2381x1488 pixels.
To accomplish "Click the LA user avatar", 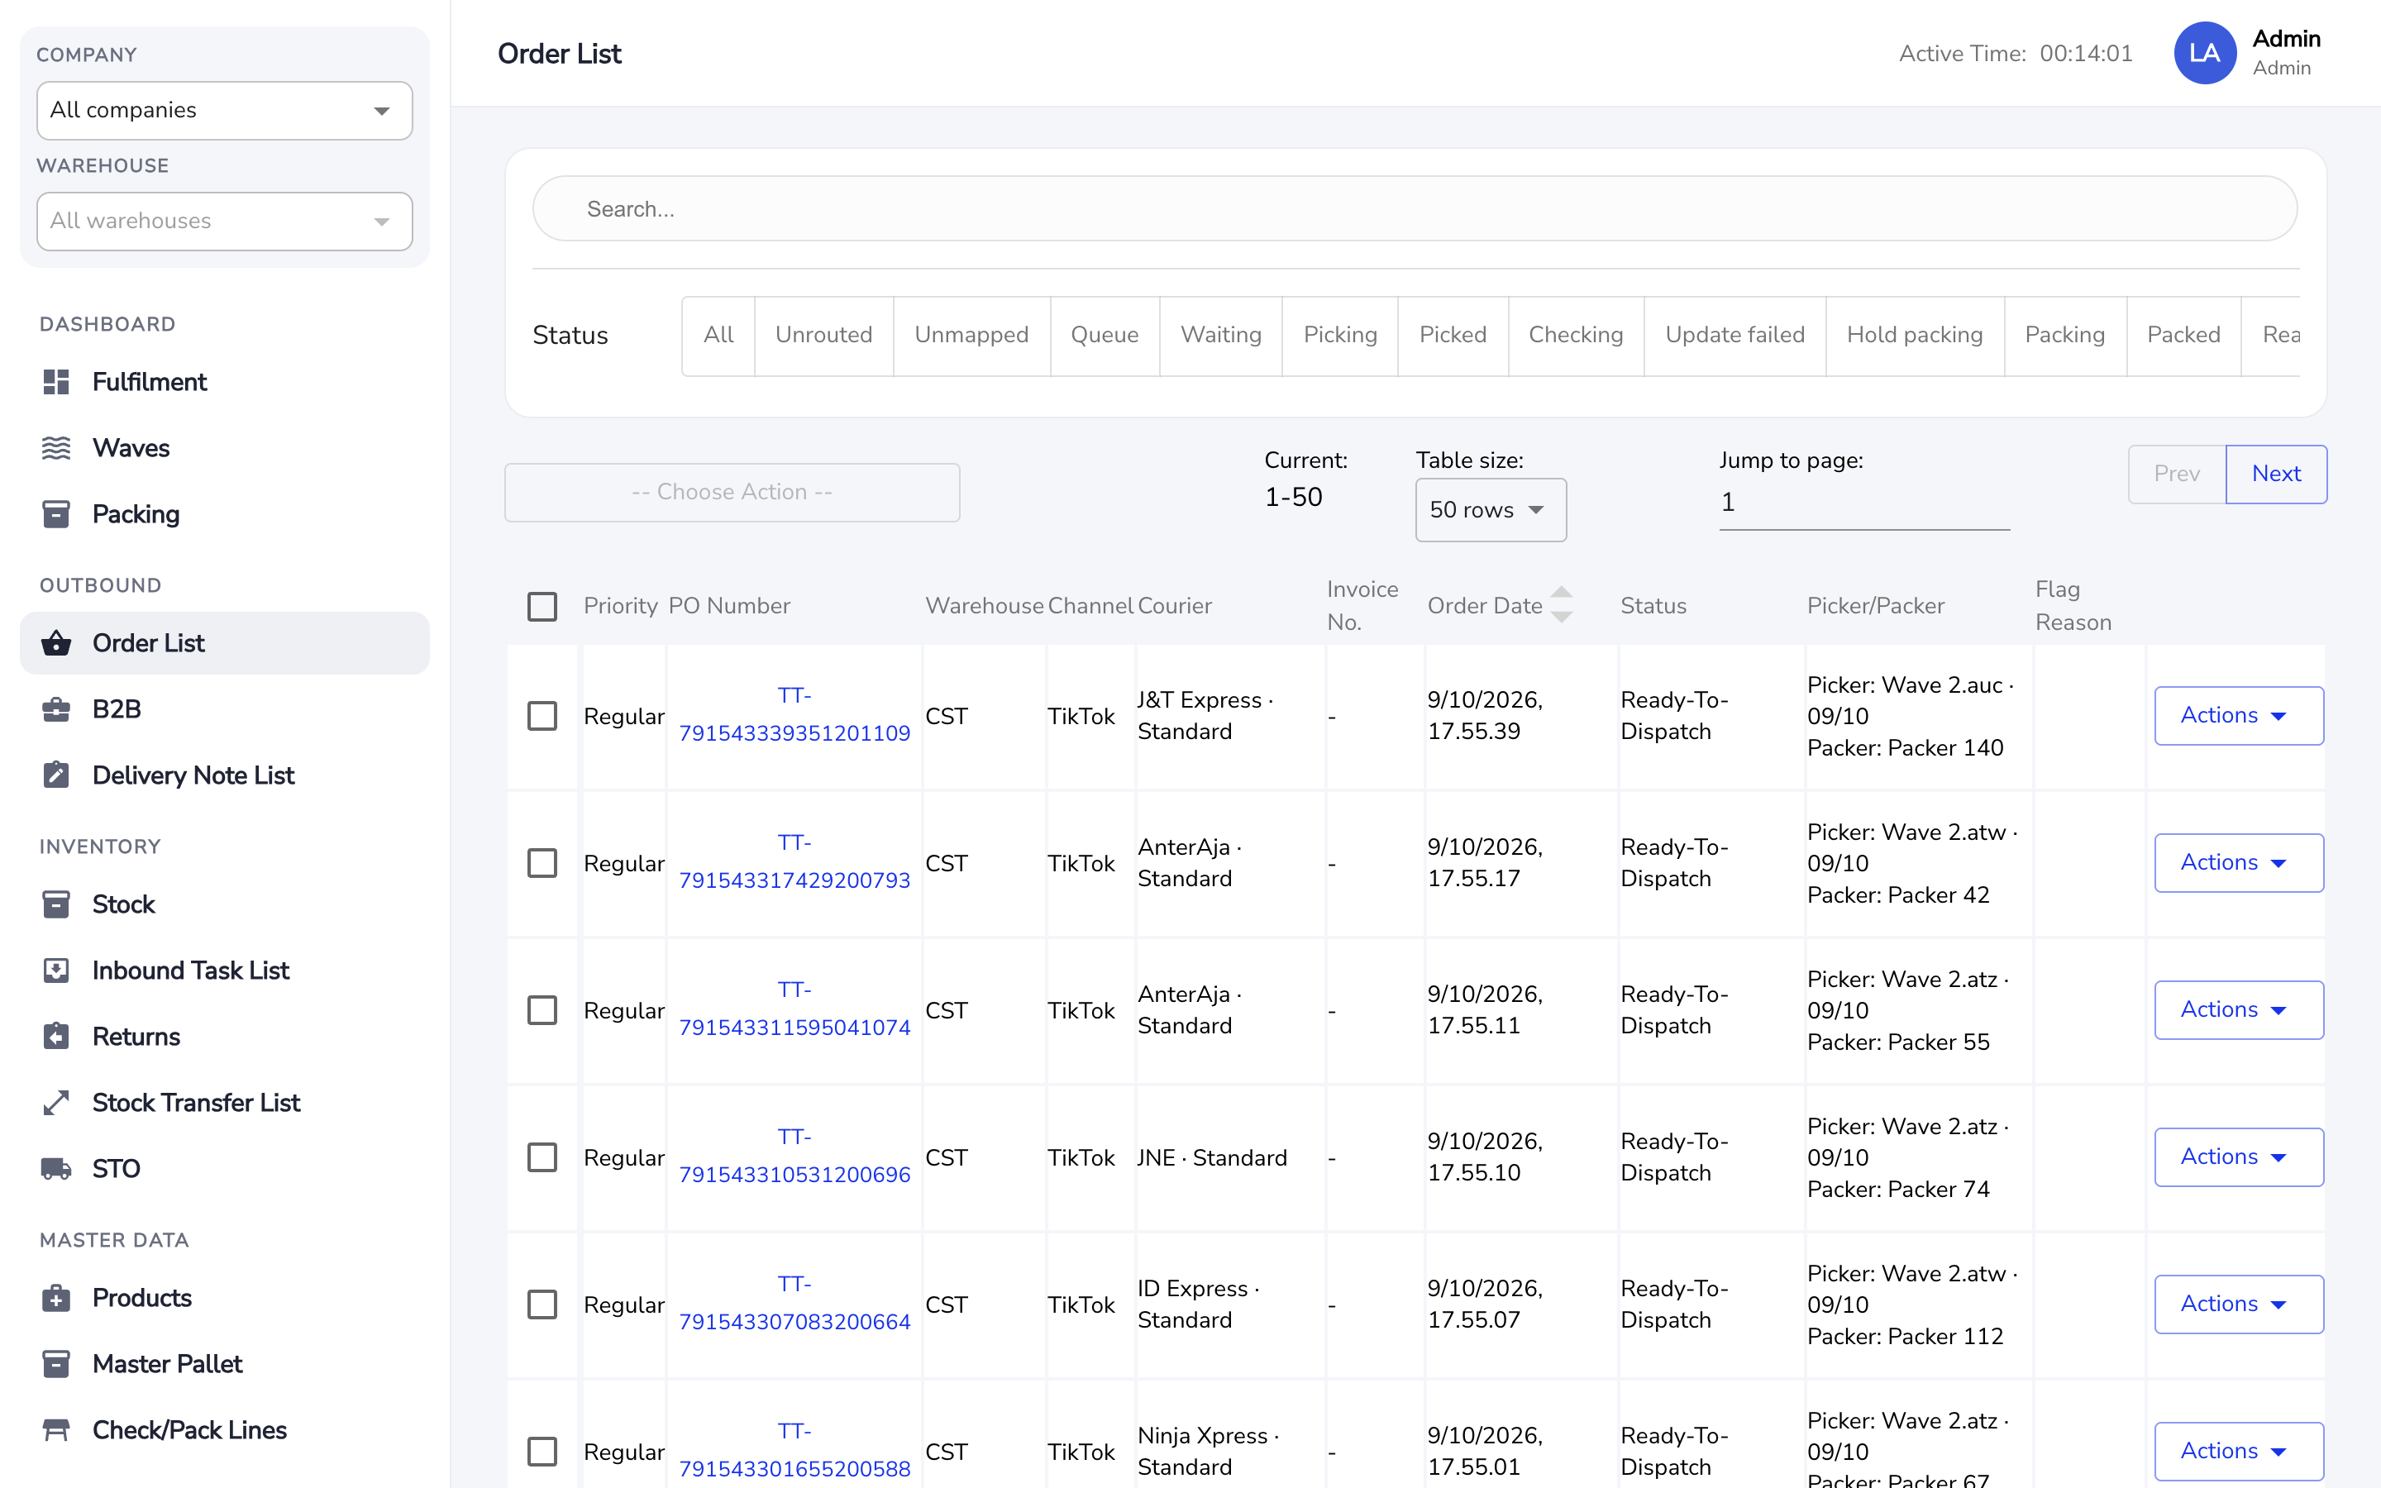I will 2204,53.
